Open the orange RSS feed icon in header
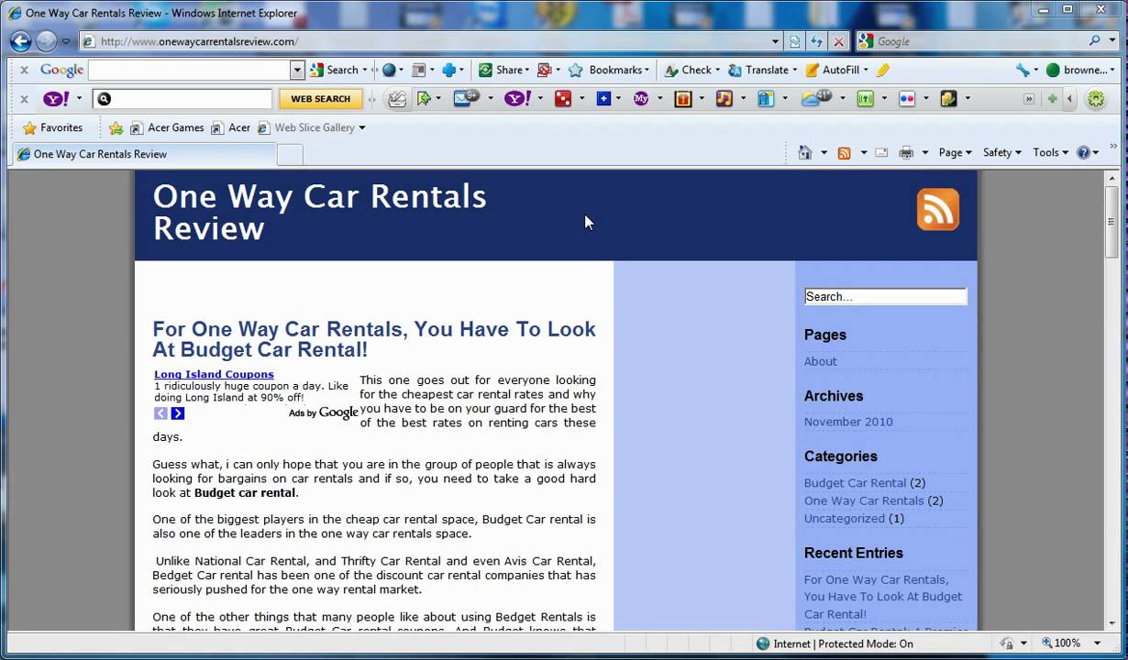 click(x=937, y=210)
